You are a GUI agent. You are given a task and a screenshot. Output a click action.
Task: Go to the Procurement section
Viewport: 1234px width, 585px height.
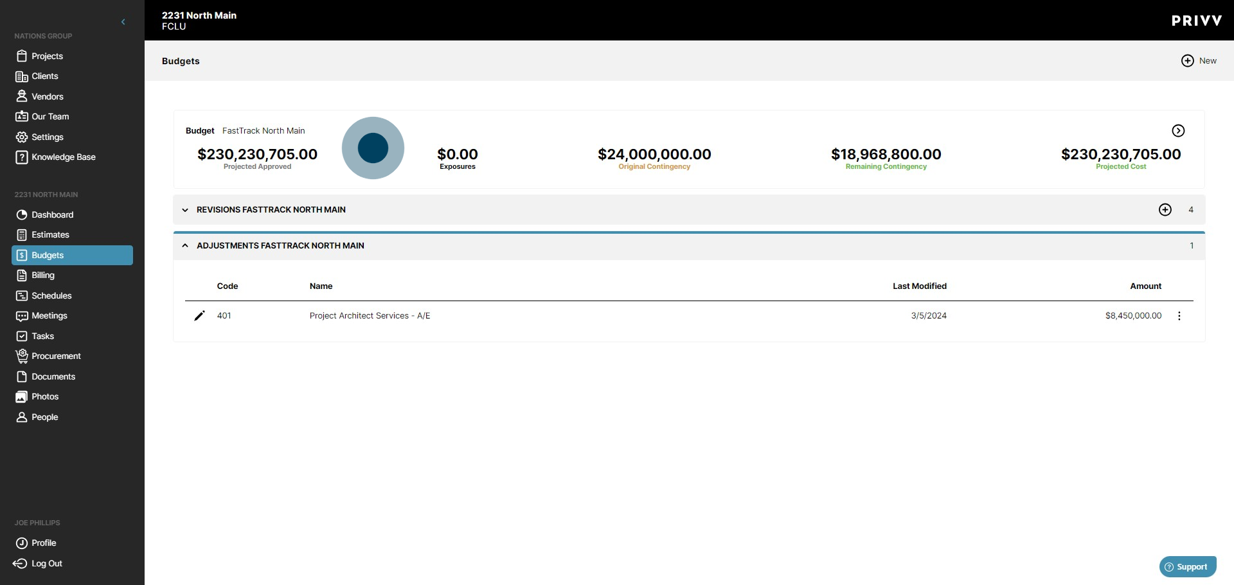pos(57,356)
